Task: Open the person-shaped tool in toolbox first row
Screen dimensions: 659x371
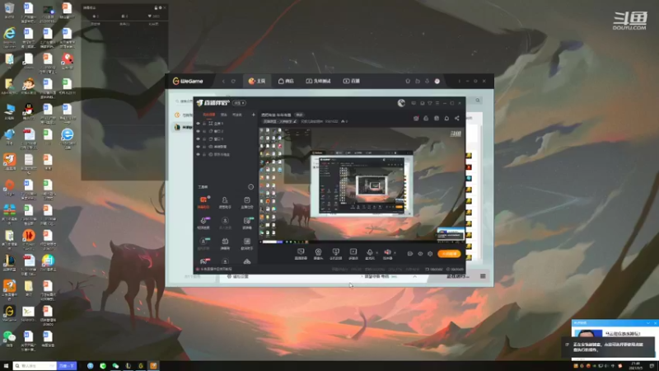Action: pyautogui.click(x=225, y=202)
